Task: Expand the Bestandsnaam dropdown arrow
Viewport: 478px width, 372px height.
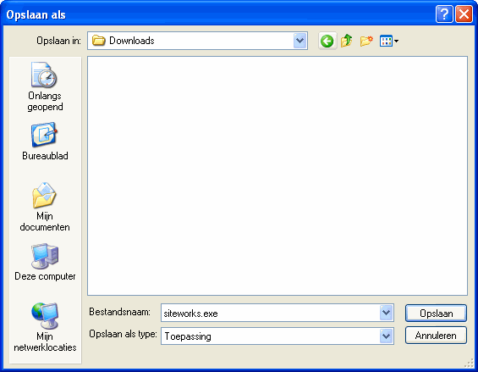Action: 387,313
